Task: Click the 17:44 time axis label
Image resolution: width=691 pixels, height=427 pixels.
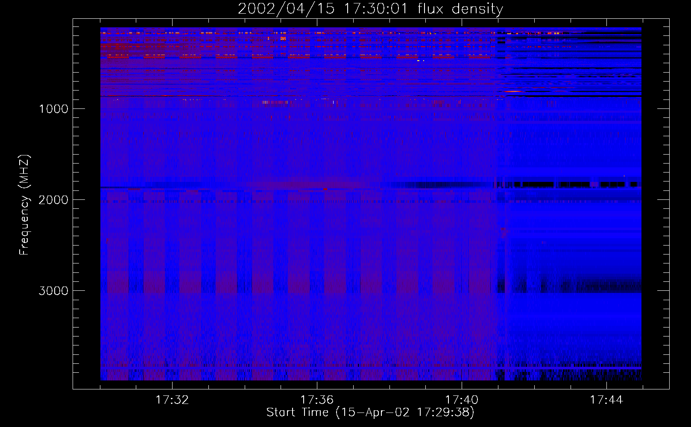Action: pos(606,400)
